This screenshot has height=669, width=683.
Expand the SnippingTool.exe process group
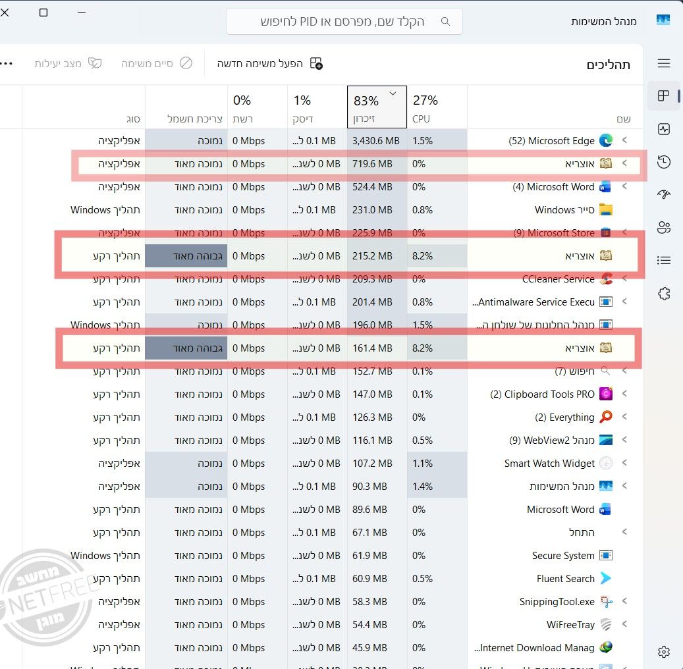pyautogui.click(x=624, y=601)
